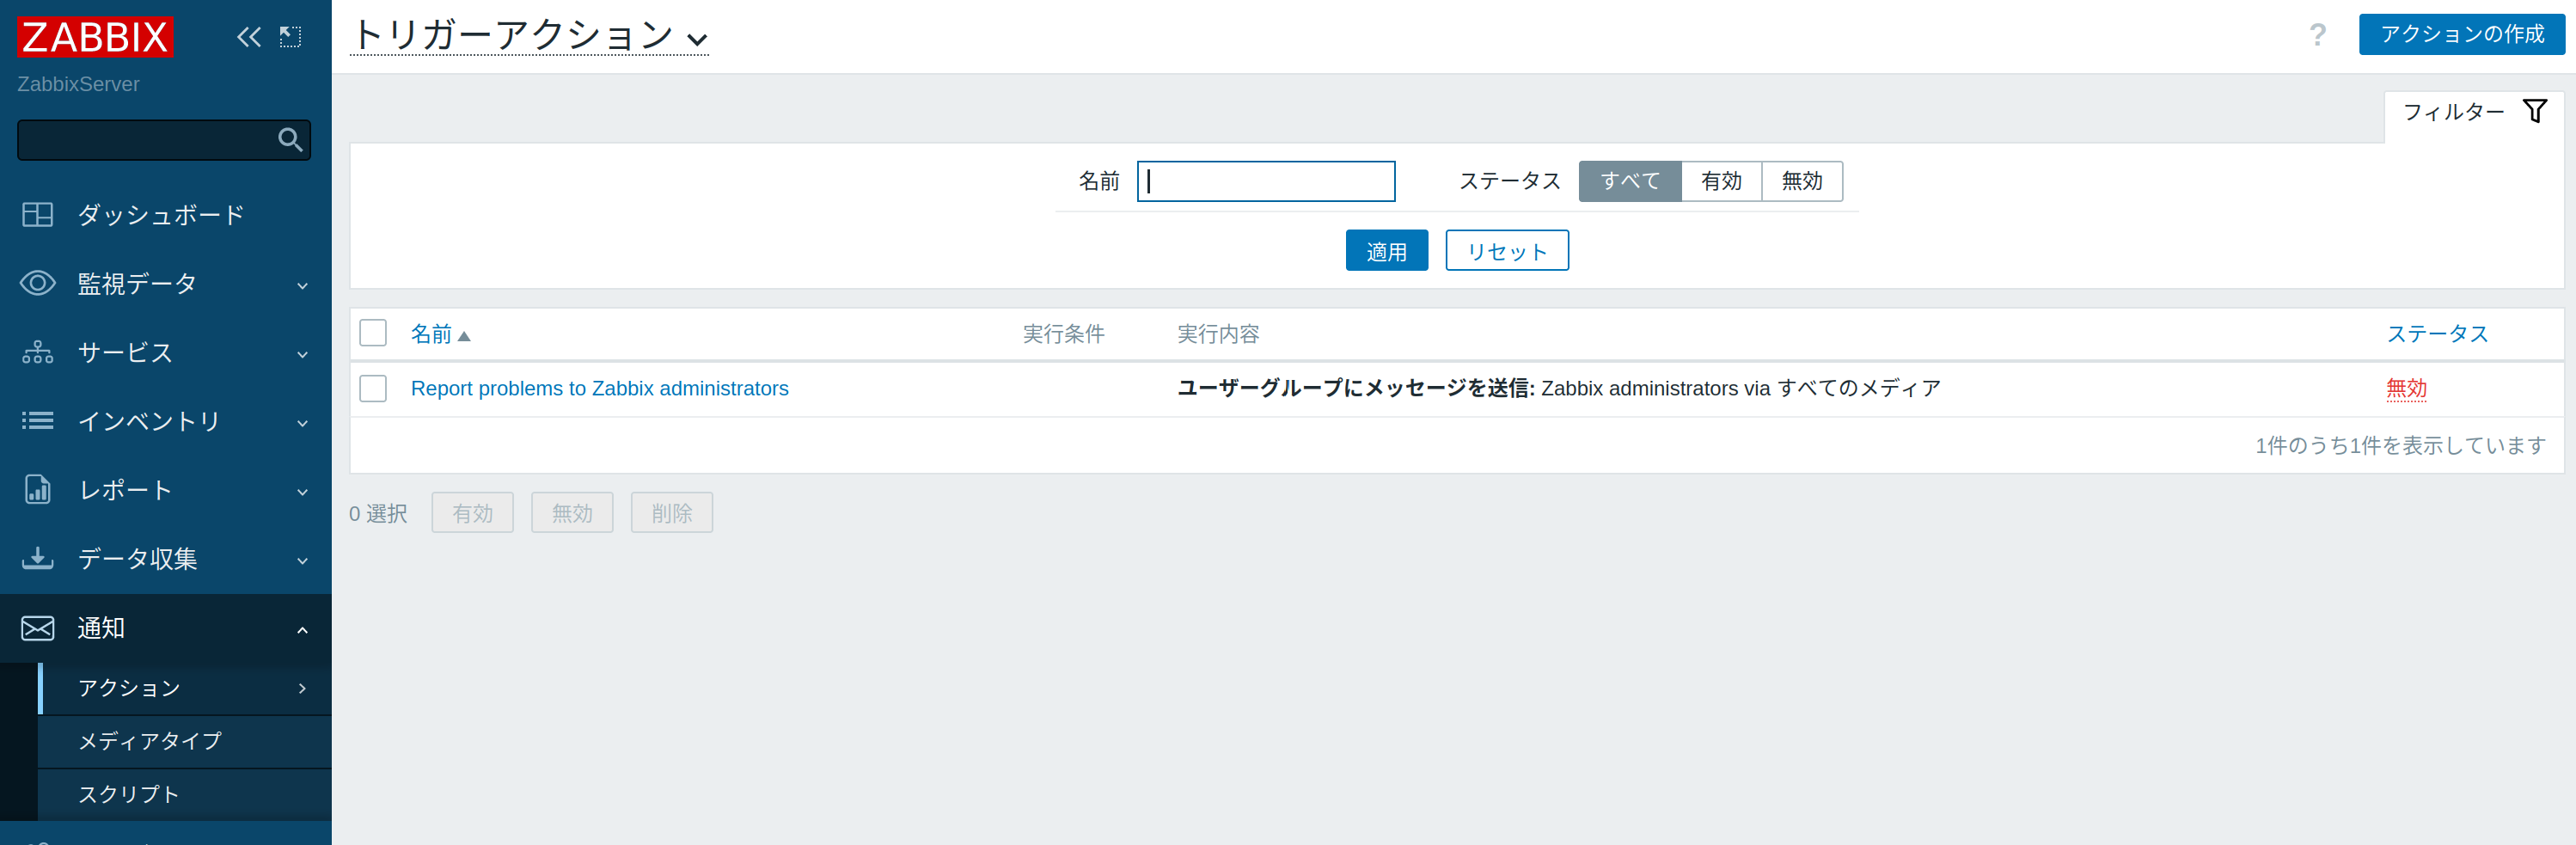The image size is (2576, 845).
Task: Expand the インベントリ menu
Action: click(x=302, y=423)
